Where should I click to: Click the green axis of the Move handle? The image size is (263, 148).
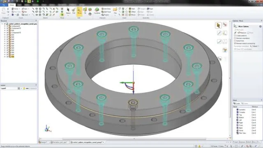[x=126, y=82]
